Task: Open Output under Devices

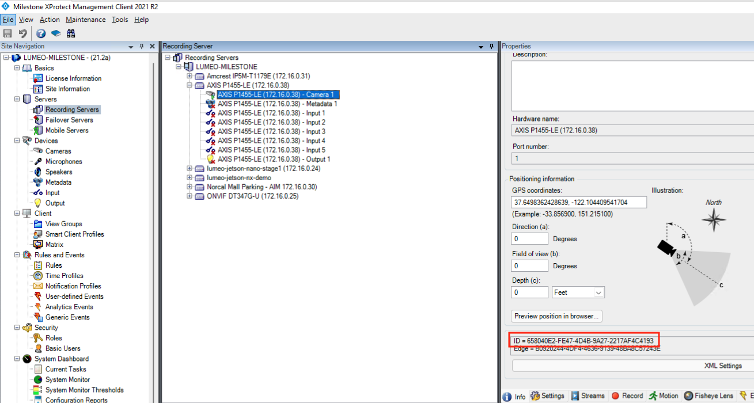Action: click(55, 203)
